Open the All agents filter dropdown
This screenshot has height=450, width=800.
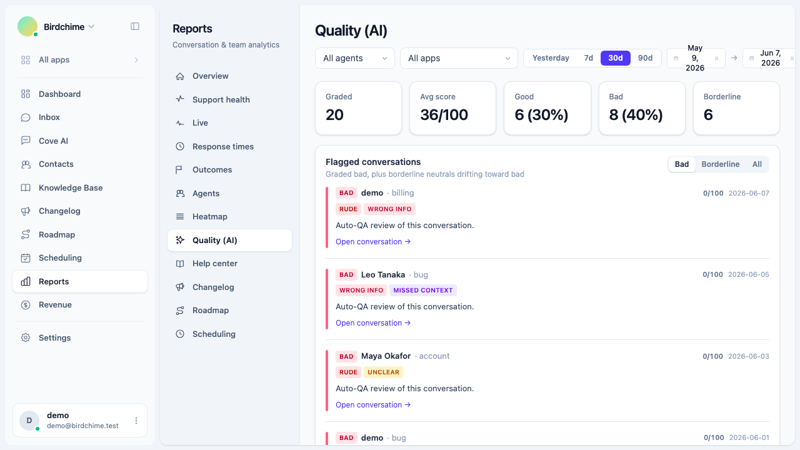click(355, 58)
